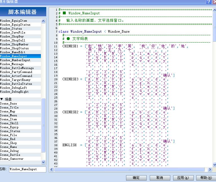Viewport: 216px width, 182px height.
Task: Click the 帮助 (H) button
Action: [206, 178]
